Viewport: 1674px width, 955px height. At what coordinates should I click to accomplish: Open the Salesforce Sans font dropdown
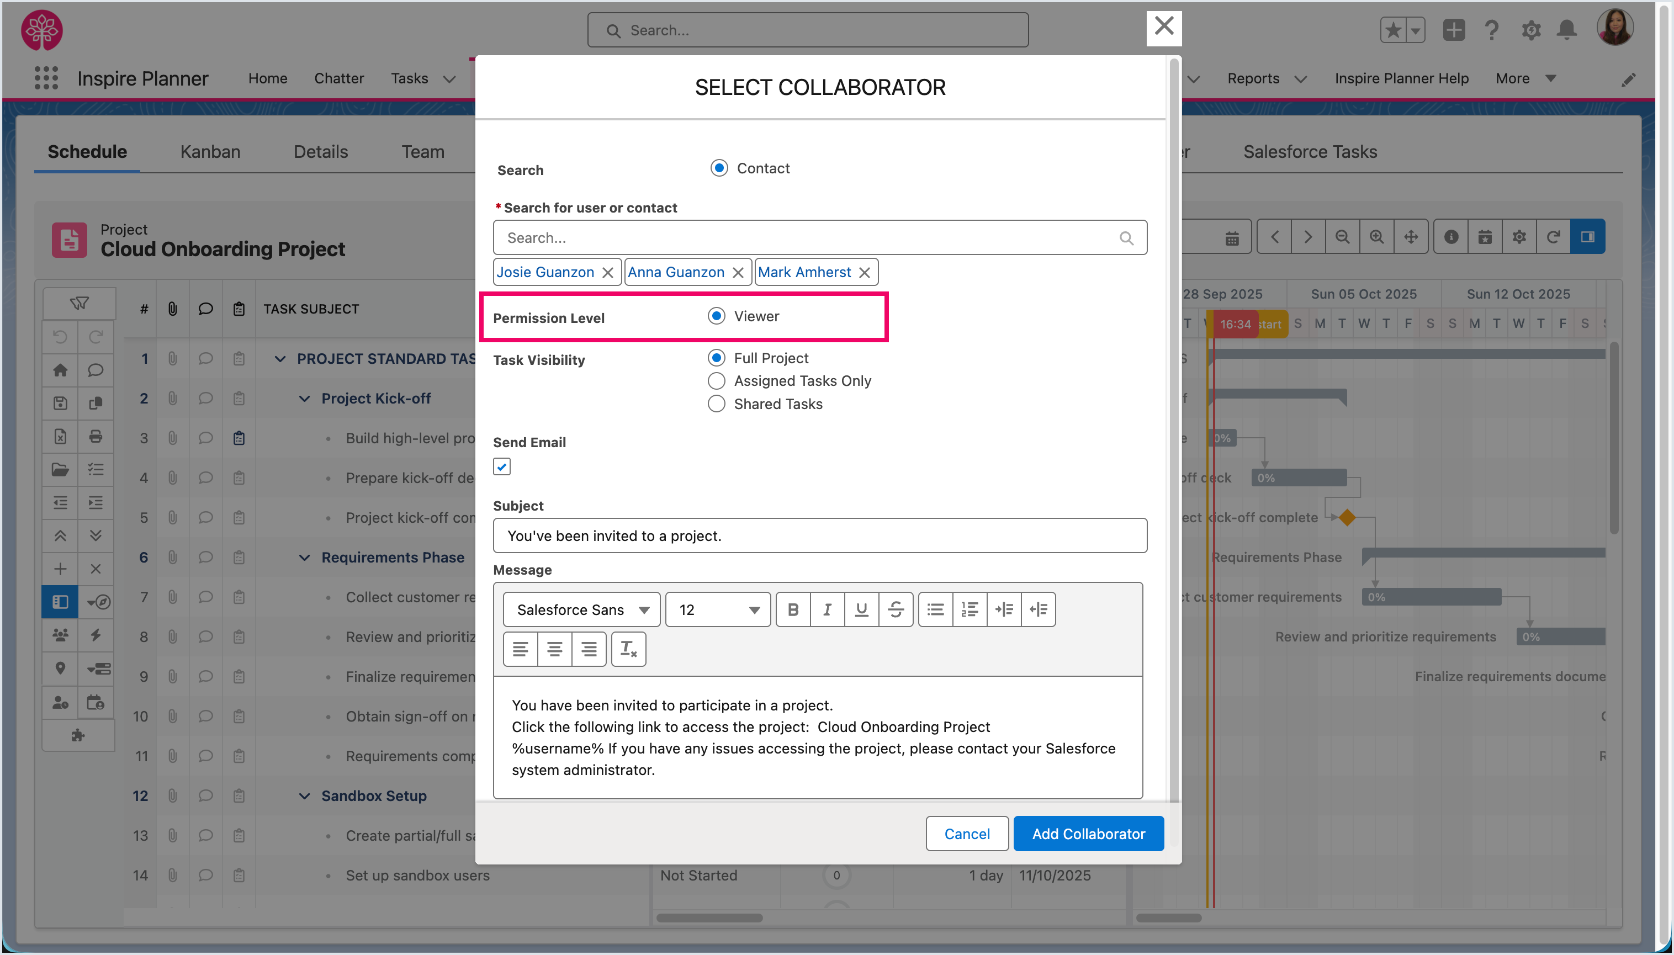click(x=581, y=610)
